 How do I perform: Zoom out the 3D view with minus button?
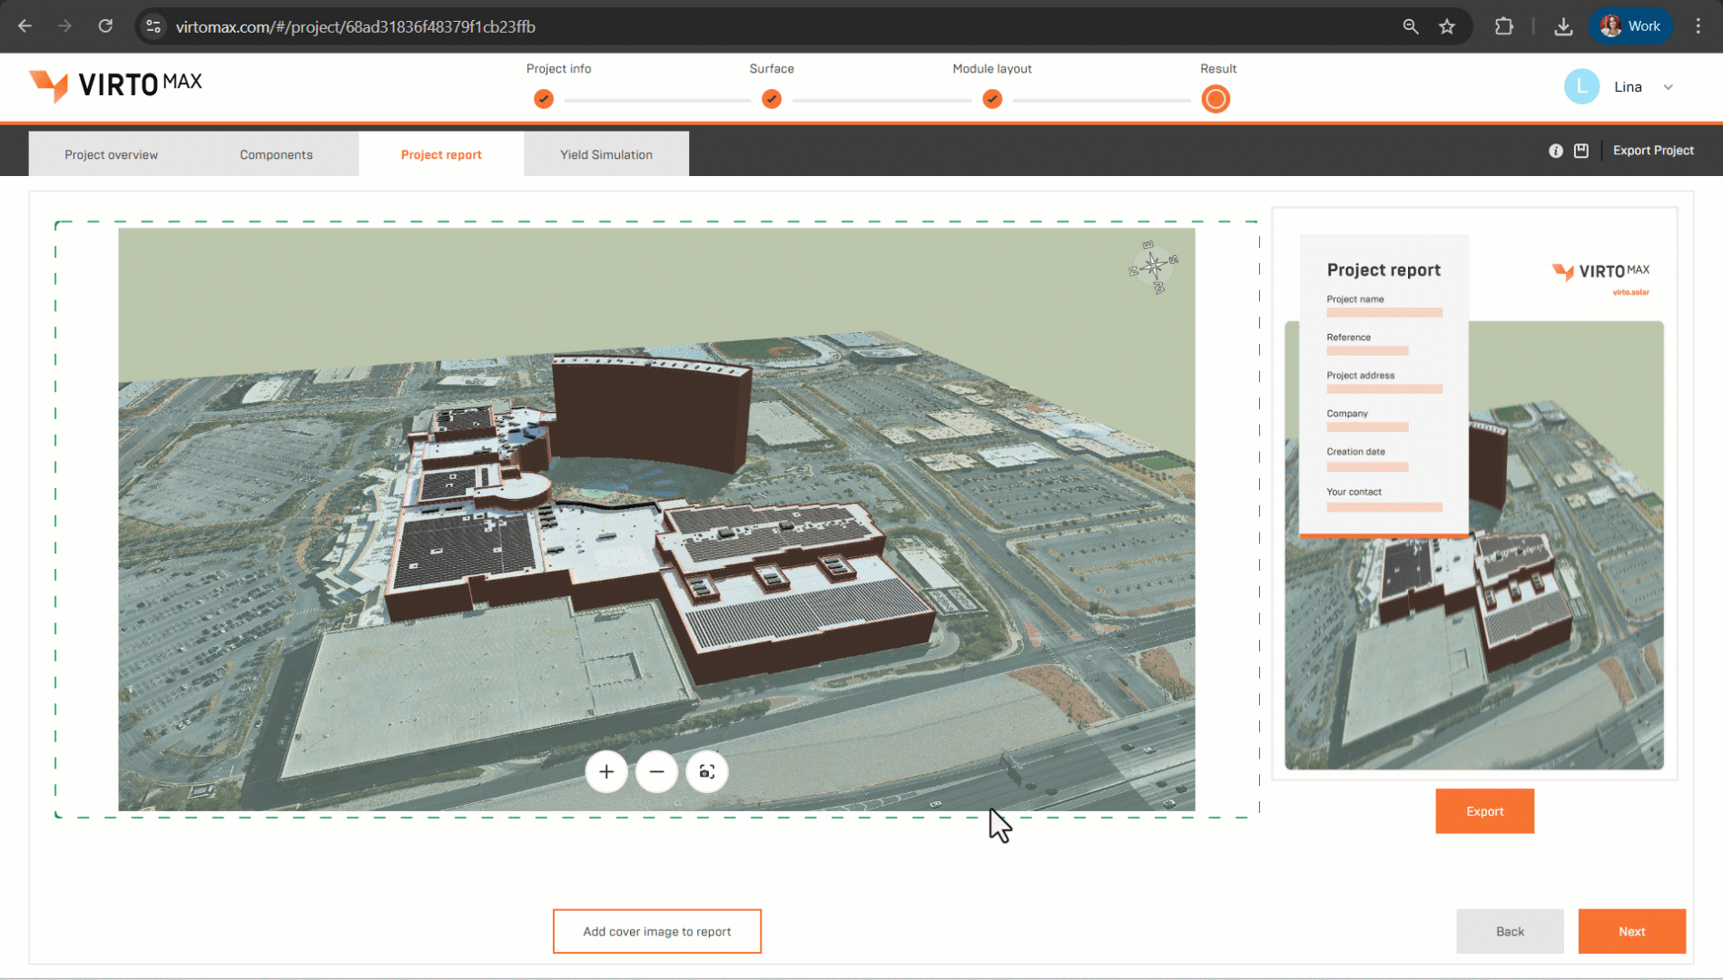point(656,772)
